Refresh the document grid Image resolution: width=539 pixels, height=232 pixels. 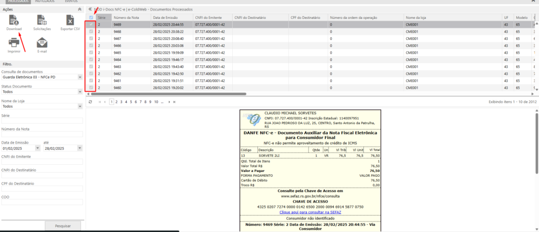90,102
